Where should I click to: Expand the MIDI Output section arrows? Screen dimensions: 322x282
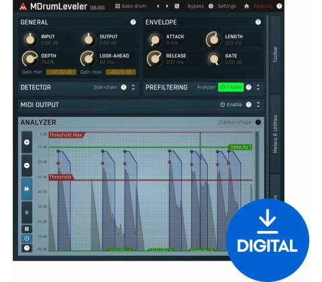pos(258,105)
